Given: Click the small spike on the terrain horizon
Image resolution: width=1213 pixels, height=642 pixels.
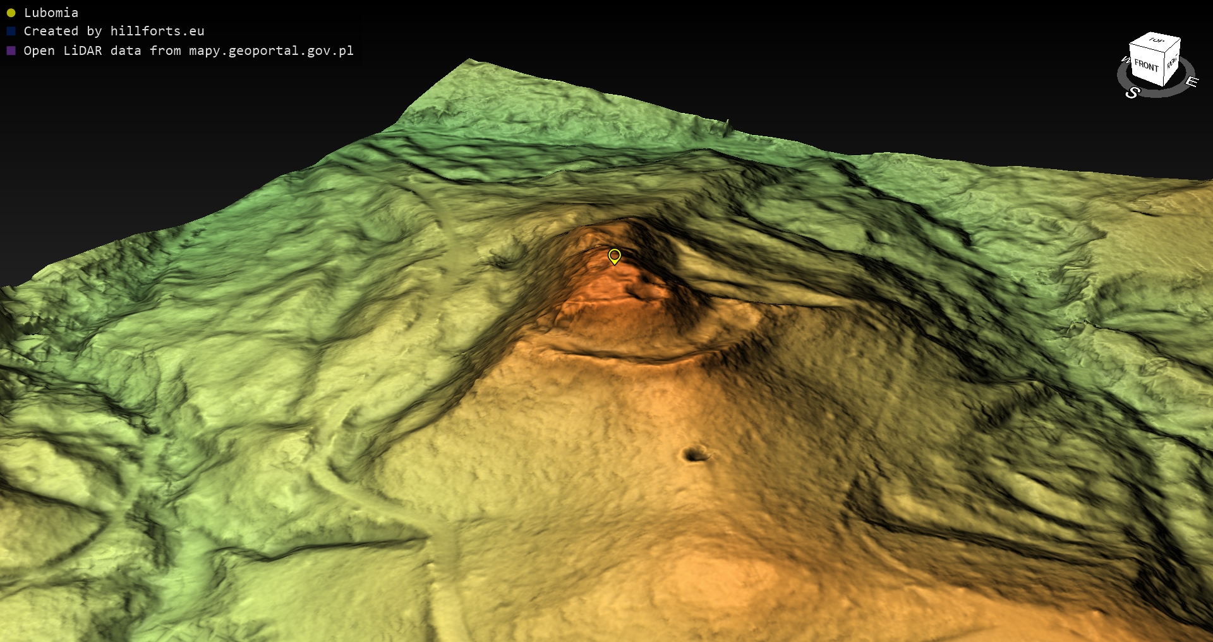Looking at the screenshot, I should coord(727,125).
